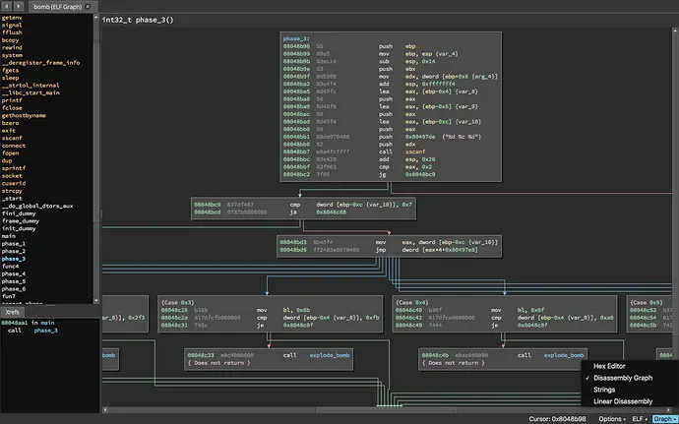Image resolution: width=679 pixels, height=424 pixels.
Task: Follow je target 0x8048c8f in Case 0x3
Action: coord(298,325)
